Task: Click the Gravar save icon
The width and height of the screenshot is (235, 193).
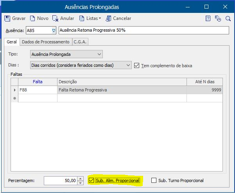Action: (7, 18)
